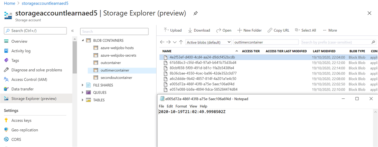Click the sidebar vertical scrollbar
This screenshot has height=147, width=378.
[75, 57]
